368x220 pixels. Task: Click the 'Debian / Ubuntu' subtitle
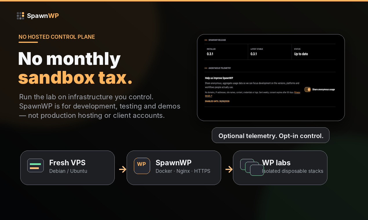click(68, 171)
